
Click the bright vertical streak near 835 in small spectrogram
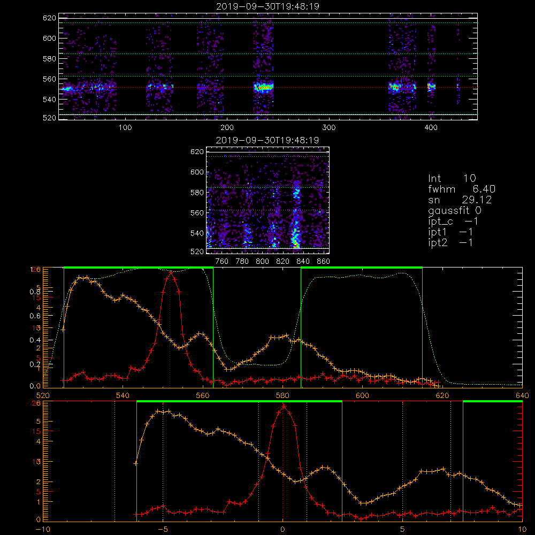296,215
